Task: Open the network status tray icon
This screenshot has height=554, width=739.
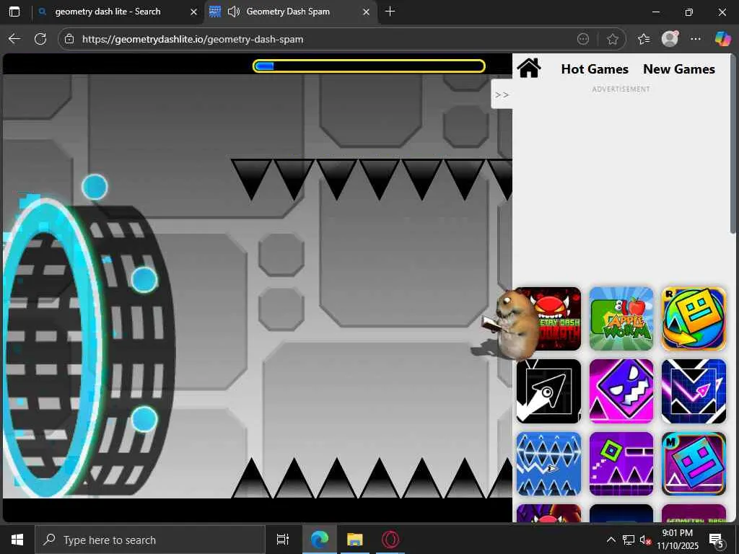Action: click(x=629, y=540)
